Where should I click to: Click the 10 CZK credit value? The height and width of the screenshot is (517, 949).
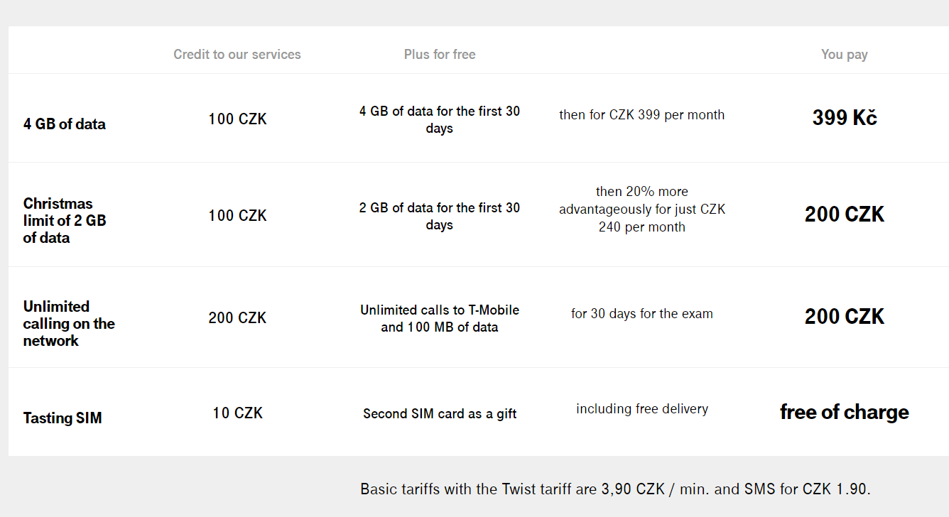tap(237, 413)
